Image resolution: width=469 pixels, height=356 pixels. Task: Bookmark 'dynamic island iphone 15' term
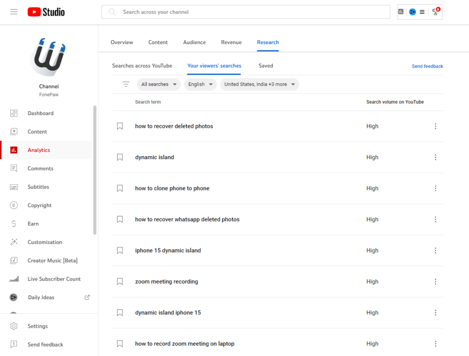[120, 313]
